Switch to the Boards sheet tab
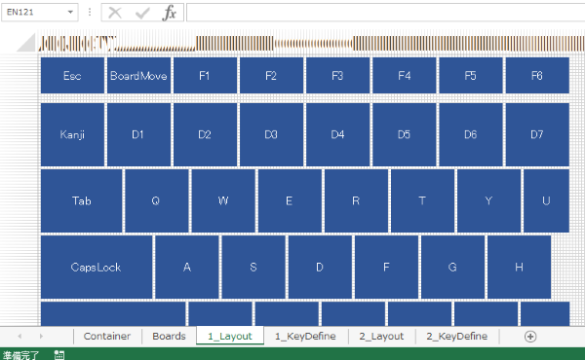 [169, 337]
